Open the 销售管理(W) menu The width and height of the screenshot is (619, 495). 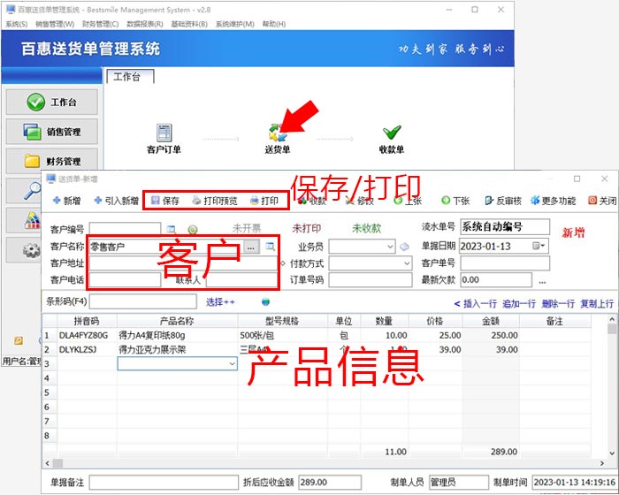point(55,24)
